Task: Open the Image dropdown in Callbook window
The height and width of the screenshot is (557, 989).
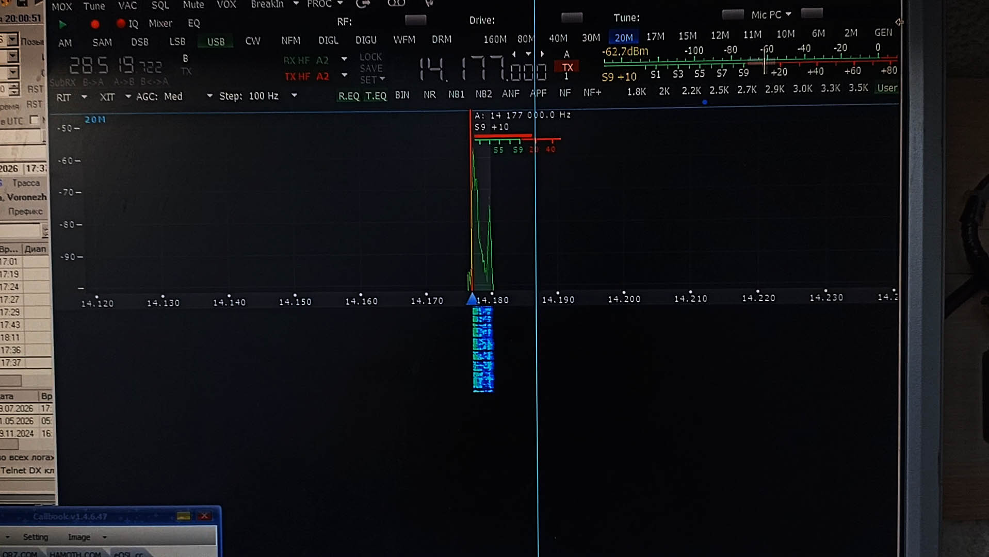Action: 105,537
